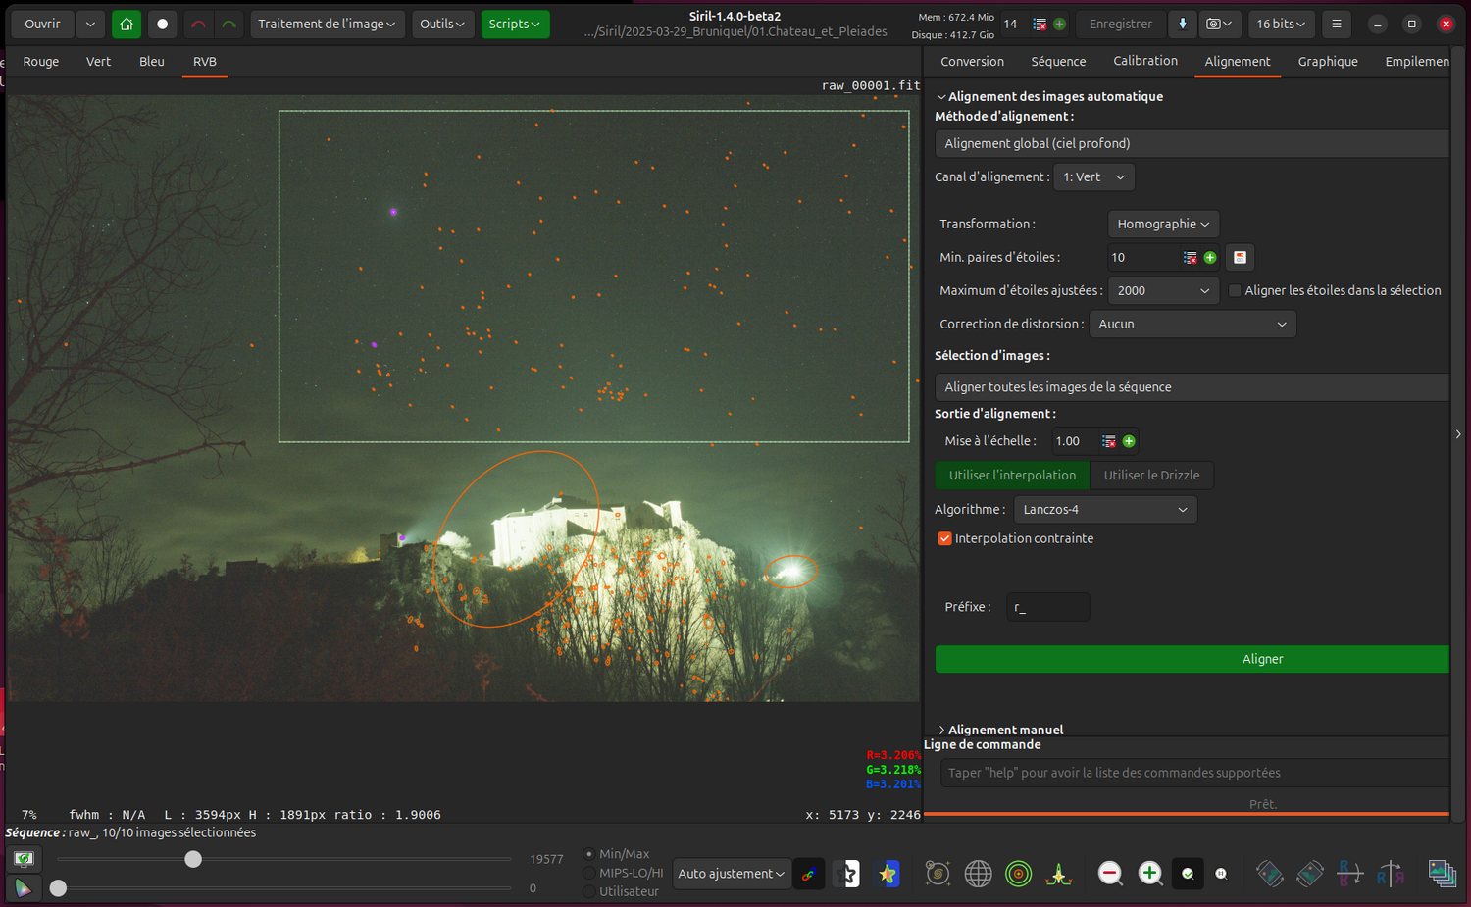Click the Utiliser le Drizzle button
This screenshot has height=907, width=1471.
click(1151, 475)
